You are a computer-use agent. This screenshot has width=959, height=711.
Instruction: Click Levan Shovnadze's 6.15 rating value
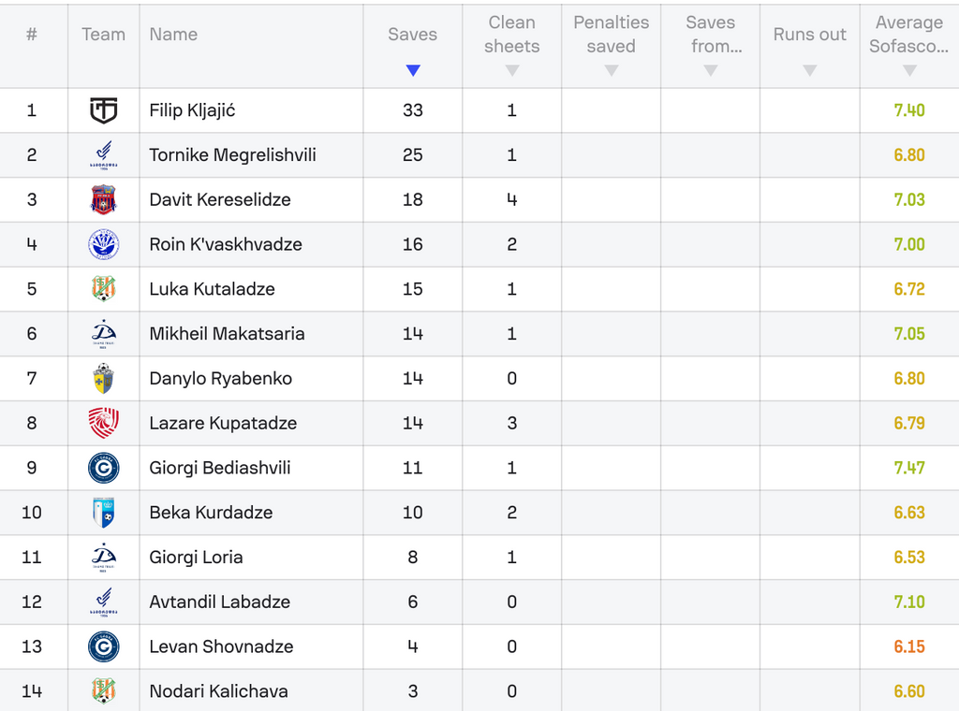(x=909, y=646)
